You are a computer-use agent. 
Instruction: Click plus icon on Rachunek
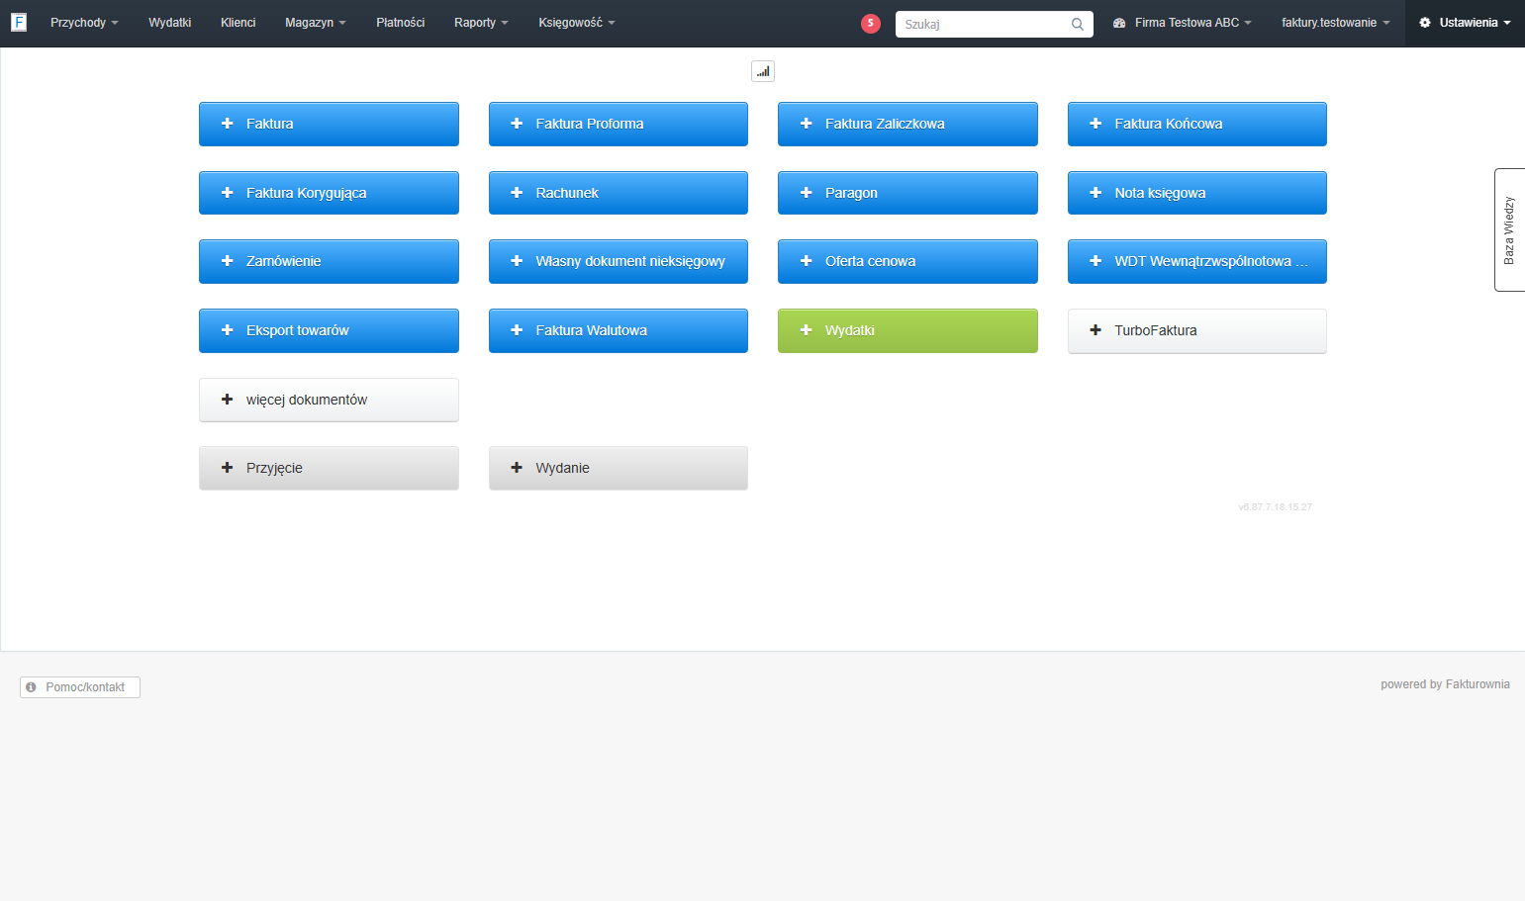517,193
